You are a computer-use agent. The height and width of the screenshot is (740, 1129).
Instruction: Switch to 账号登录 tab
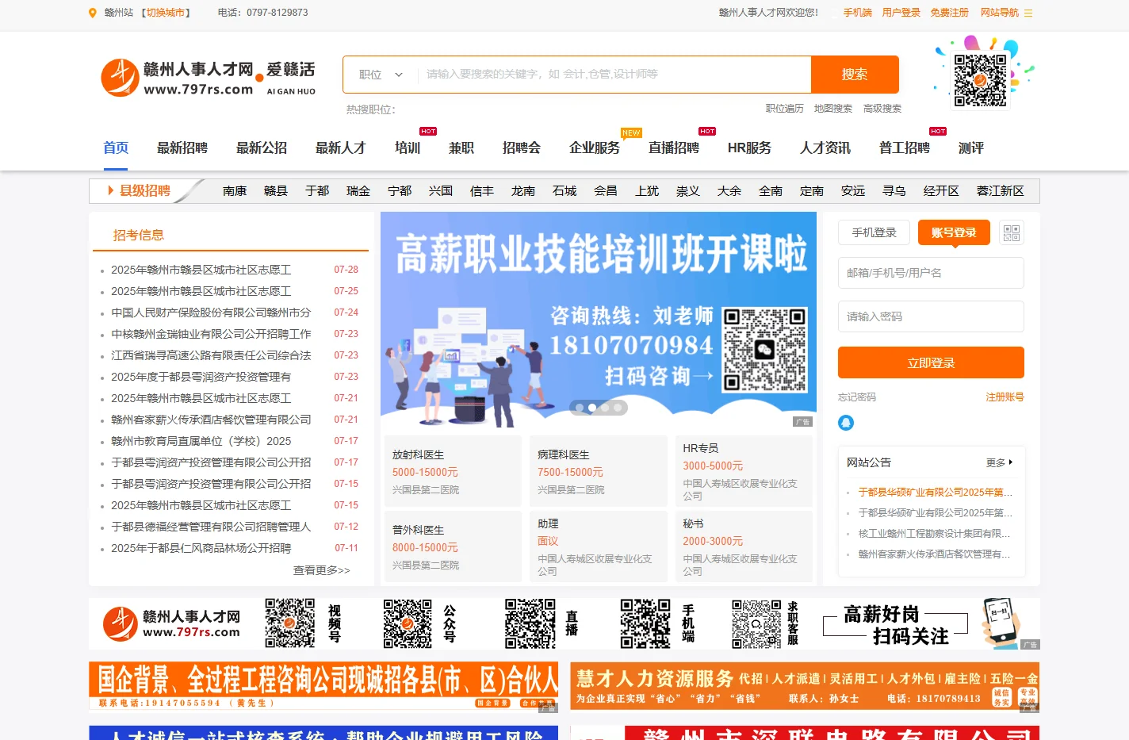pos(954,232)
